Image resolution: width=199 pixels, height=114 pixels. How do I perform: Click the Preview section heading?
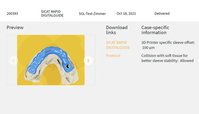pyautogui.click(x=15, y=28)
